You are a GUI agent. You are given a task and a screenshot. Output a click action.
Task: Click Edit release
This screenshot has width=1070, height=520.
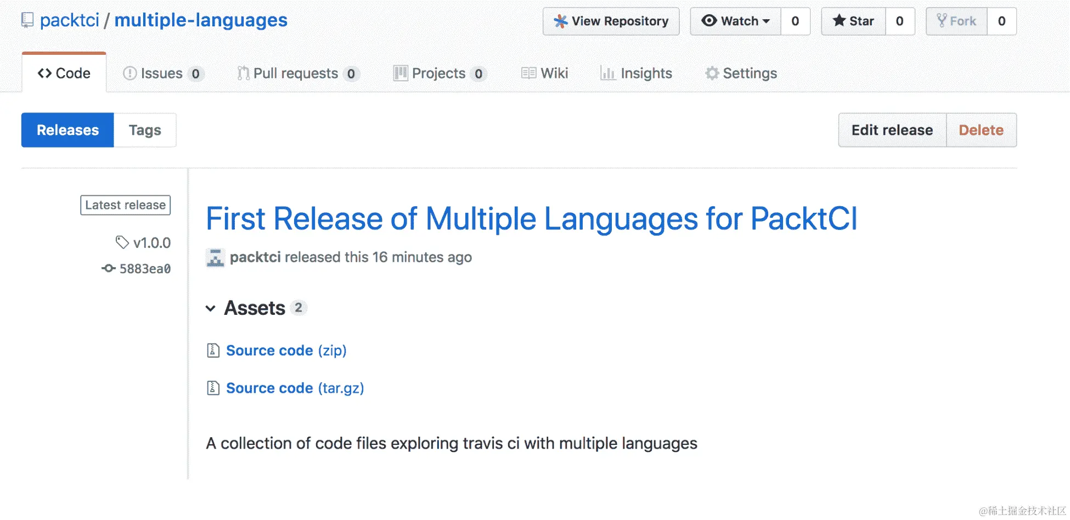[x=892, y=130]
